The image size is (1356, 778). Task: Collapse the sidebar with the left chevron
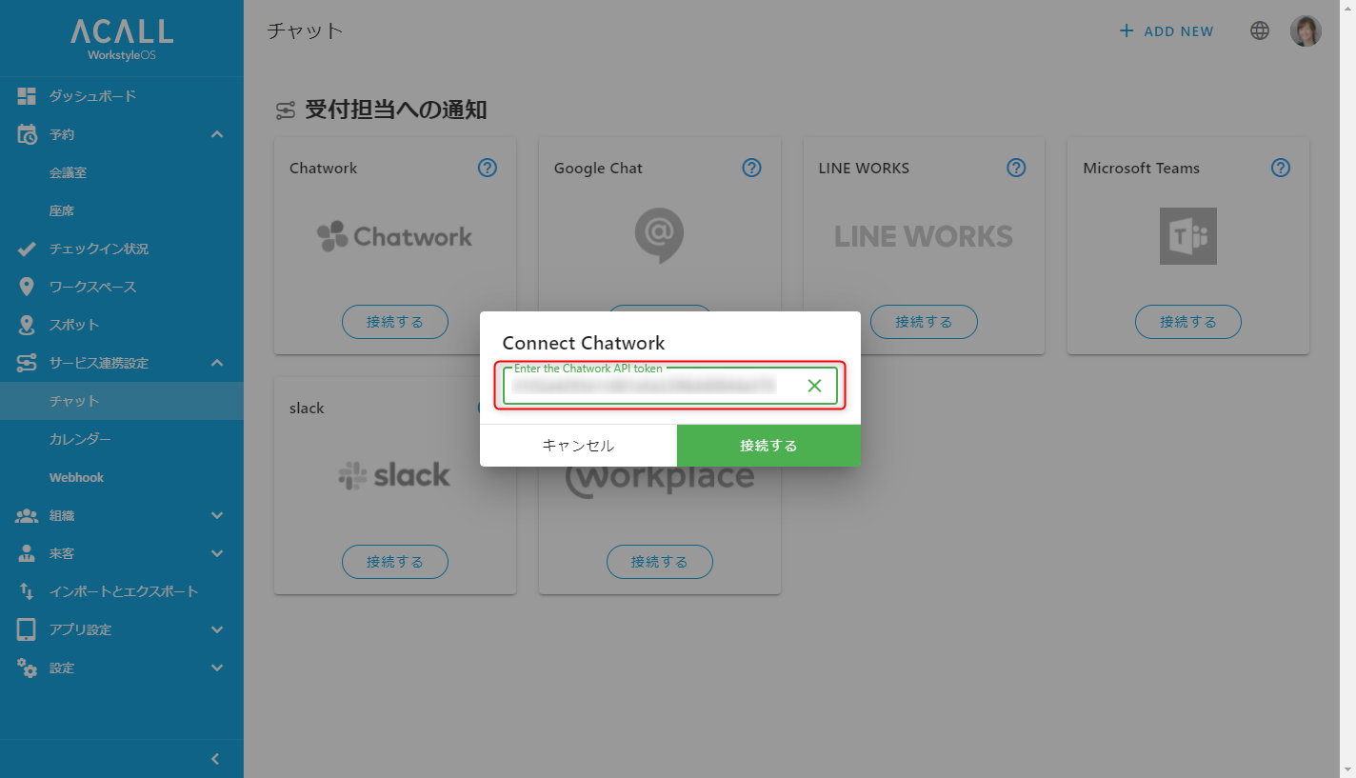[x=215, y=759]
